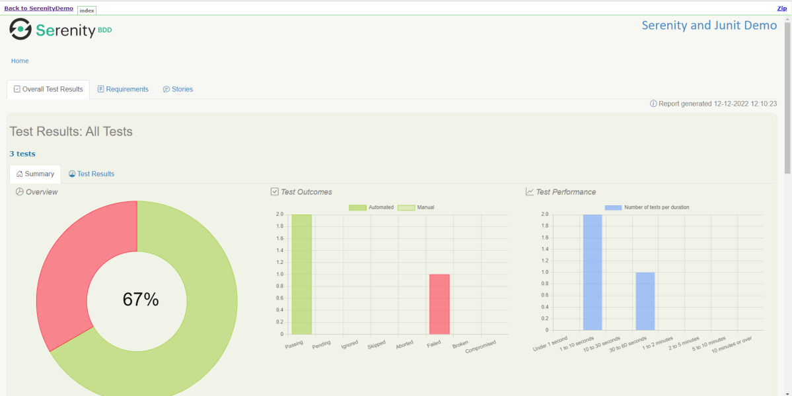792x396 pixels.
Task: Open the Test Results sub-tab
Action: (92, 174)
